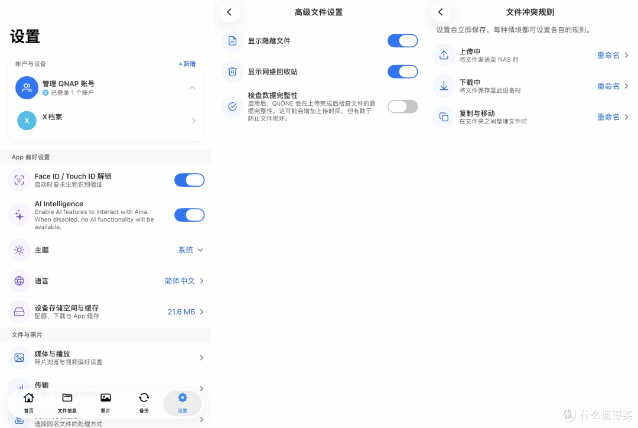The image size is (638, 428).
Task: Change 上传中 conflict rule 重命名
Action: (x=613, y=55)
